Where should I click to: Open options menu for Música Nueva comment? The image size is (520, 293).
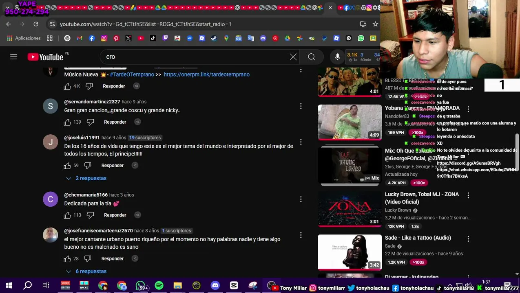click(x=301, y=70)
